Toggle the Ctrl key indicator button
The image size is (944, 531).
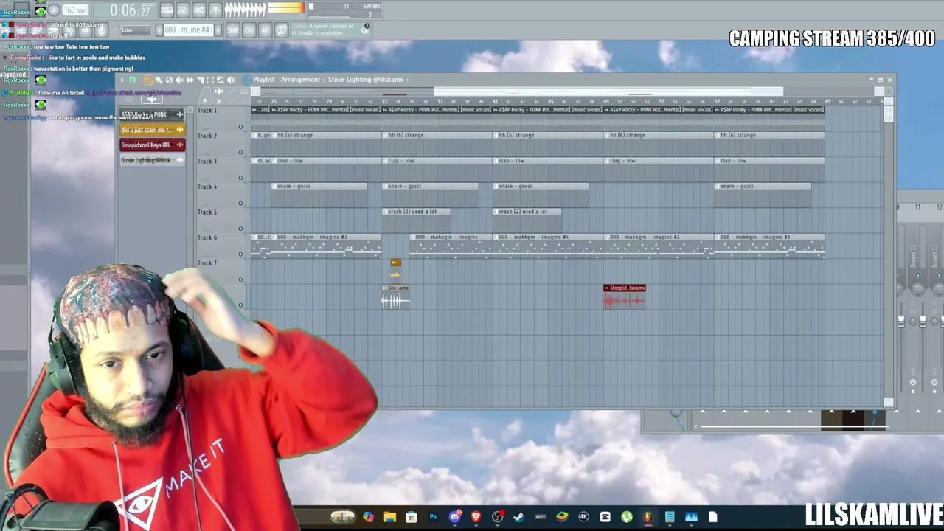(249, 30)
